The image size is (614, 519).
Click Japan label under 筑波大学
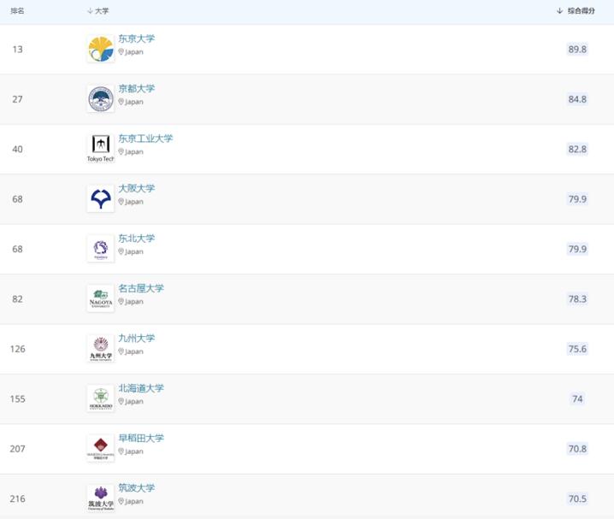pos(134,501)
